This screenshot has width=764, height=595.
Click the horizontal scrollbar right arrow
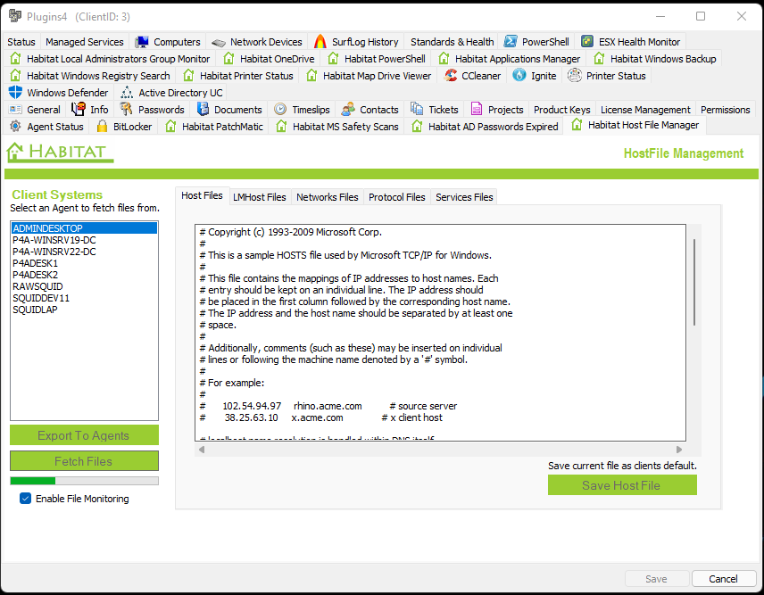[x=679, y=449]
